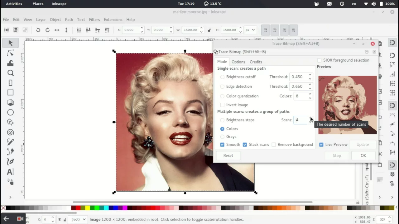Increase Brightness cutoff threshold stepper
399x224 pixels.
[x=310, y=75]
